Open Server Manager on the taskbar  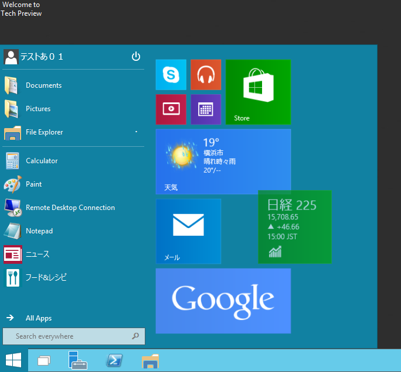point(78,360)
